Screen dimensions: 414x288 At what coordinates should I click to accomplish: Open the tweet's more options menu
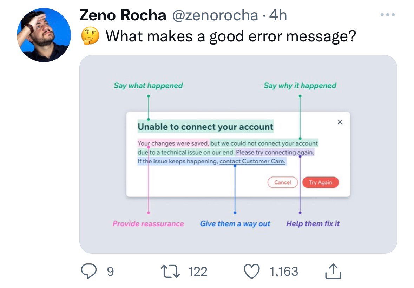click(388, 15)
